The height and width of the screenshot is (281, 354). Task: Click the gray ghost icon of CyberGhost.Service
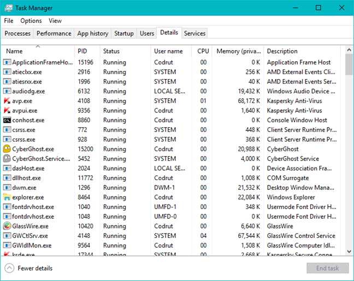[7, 159]
